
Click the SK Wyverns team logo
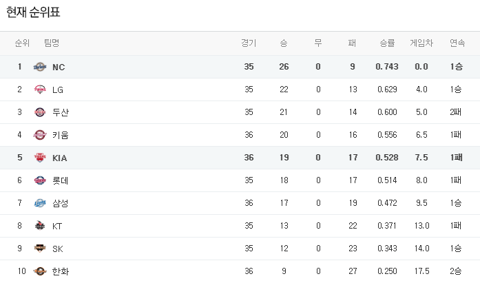click(x=40, y=249)
